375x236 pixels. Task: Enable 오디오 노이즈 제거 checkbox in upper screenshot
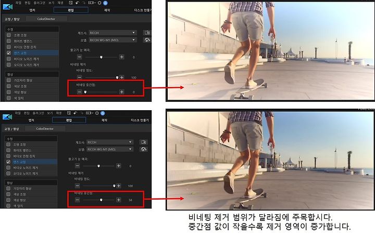click(x=9, y=64)
